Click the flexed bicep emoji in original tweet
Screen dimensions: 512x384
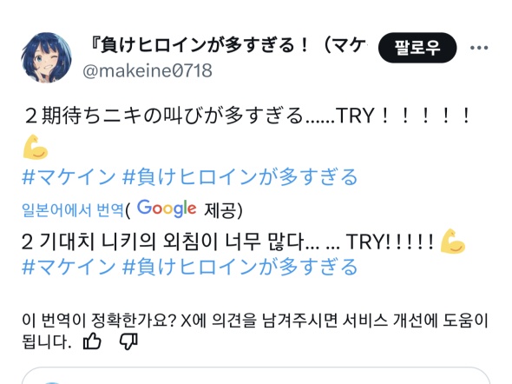(36, 147)
